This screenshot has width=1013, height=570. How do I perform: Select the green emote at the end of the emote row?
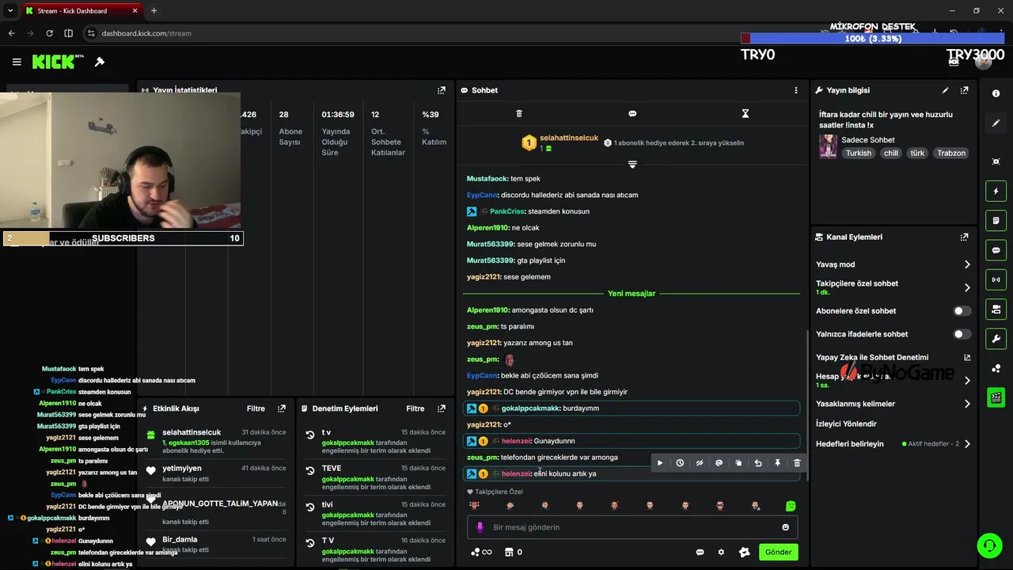790,506
